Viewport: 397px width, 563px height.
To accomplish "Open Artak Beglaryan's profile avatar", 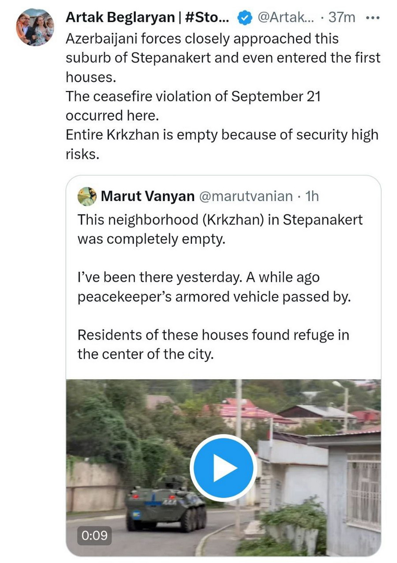I will point(35,27).
